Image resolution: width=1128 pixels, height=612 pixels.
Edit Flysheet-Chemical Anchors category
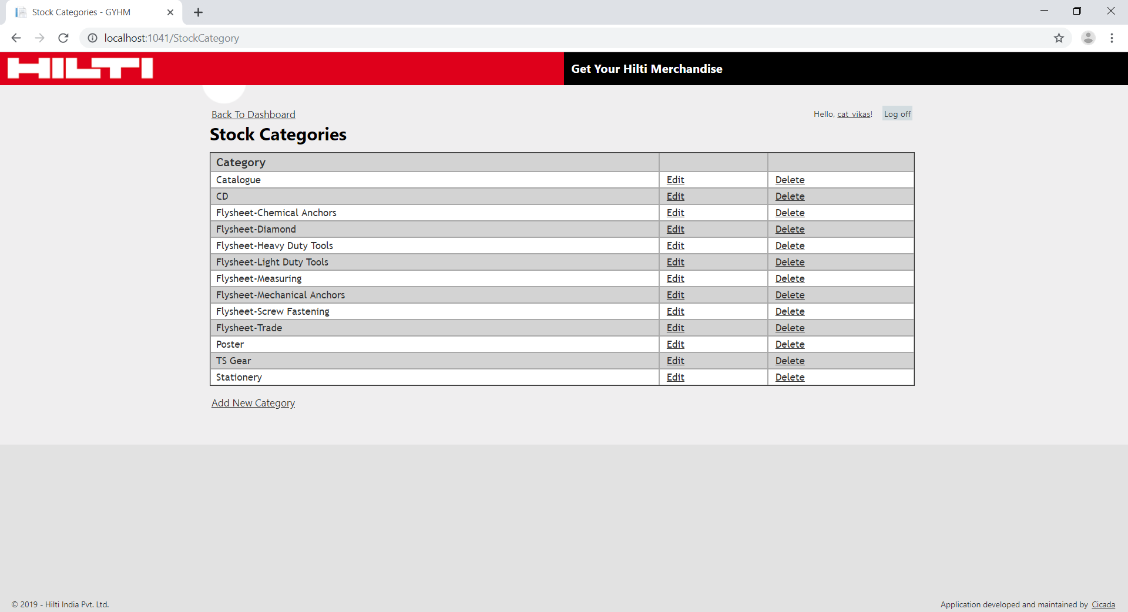676,213
